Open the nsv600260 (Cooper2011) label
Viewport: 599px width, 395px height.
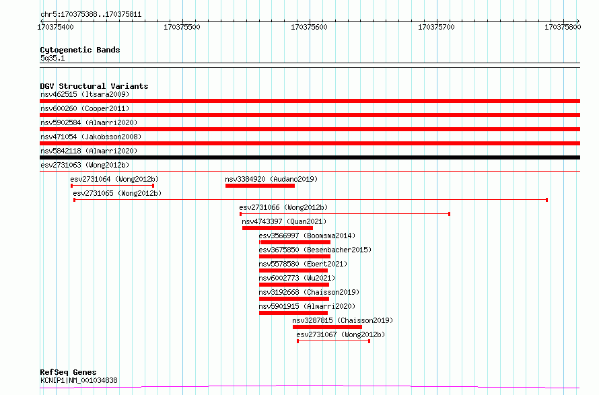pyautogui.click(x=85, y=108)
